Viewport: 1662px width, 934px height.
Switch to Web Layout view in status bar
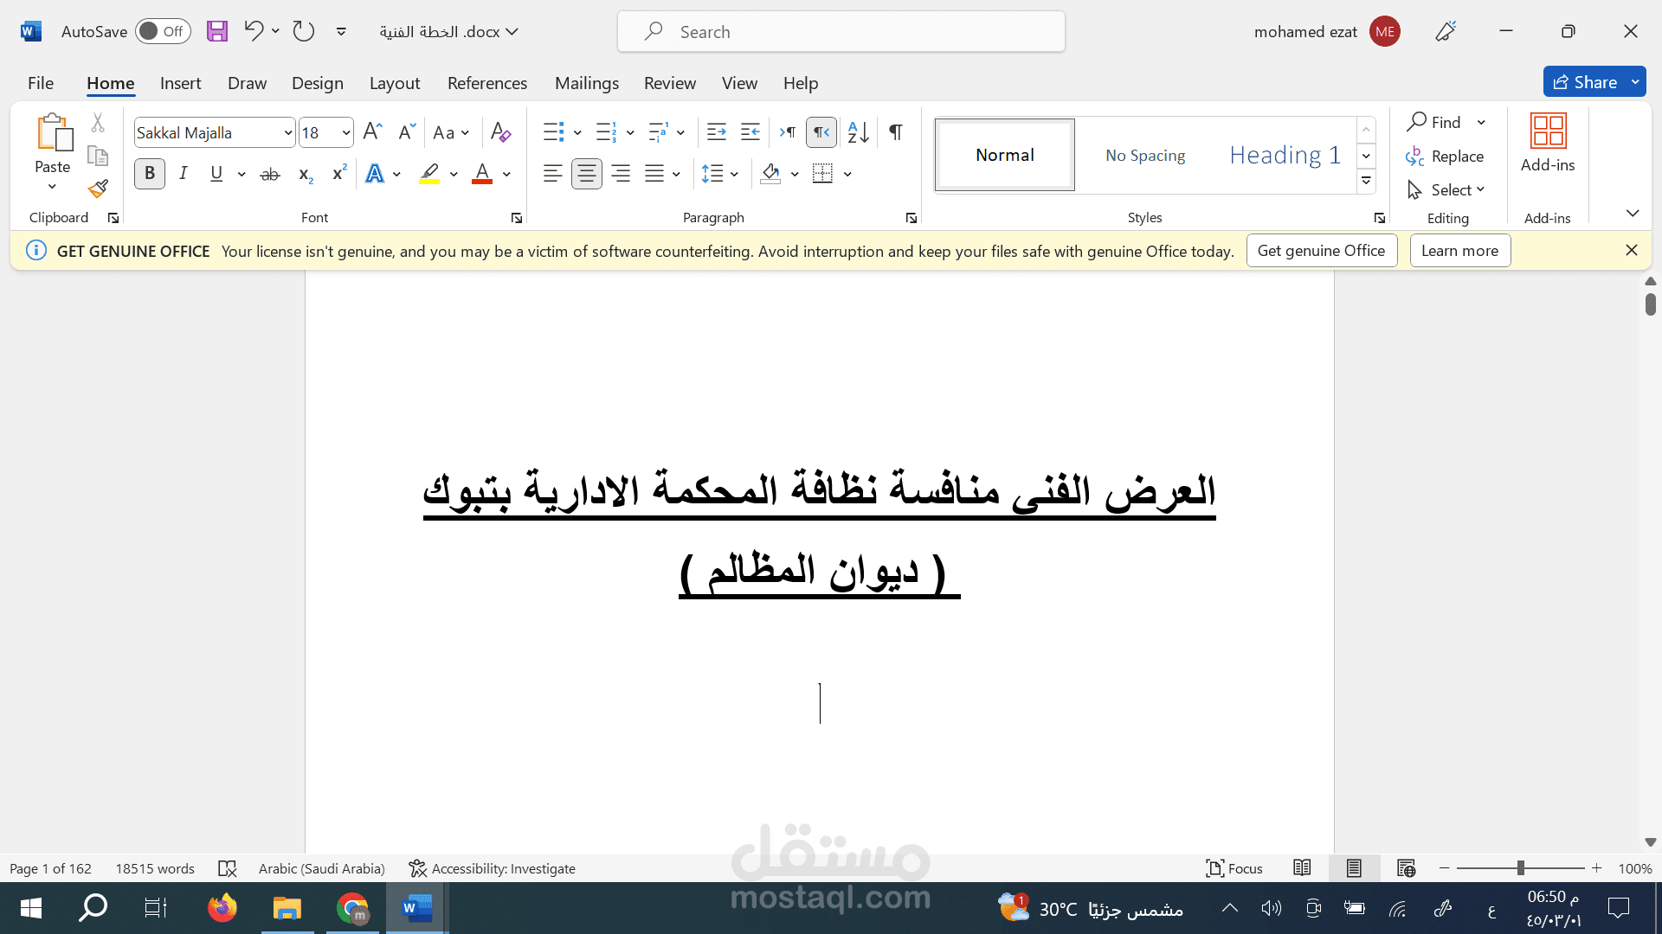pyautogui.click(x=1406, y=868)
